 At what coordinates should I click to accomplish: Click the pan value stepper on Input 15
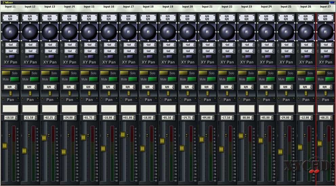[95, 87]
